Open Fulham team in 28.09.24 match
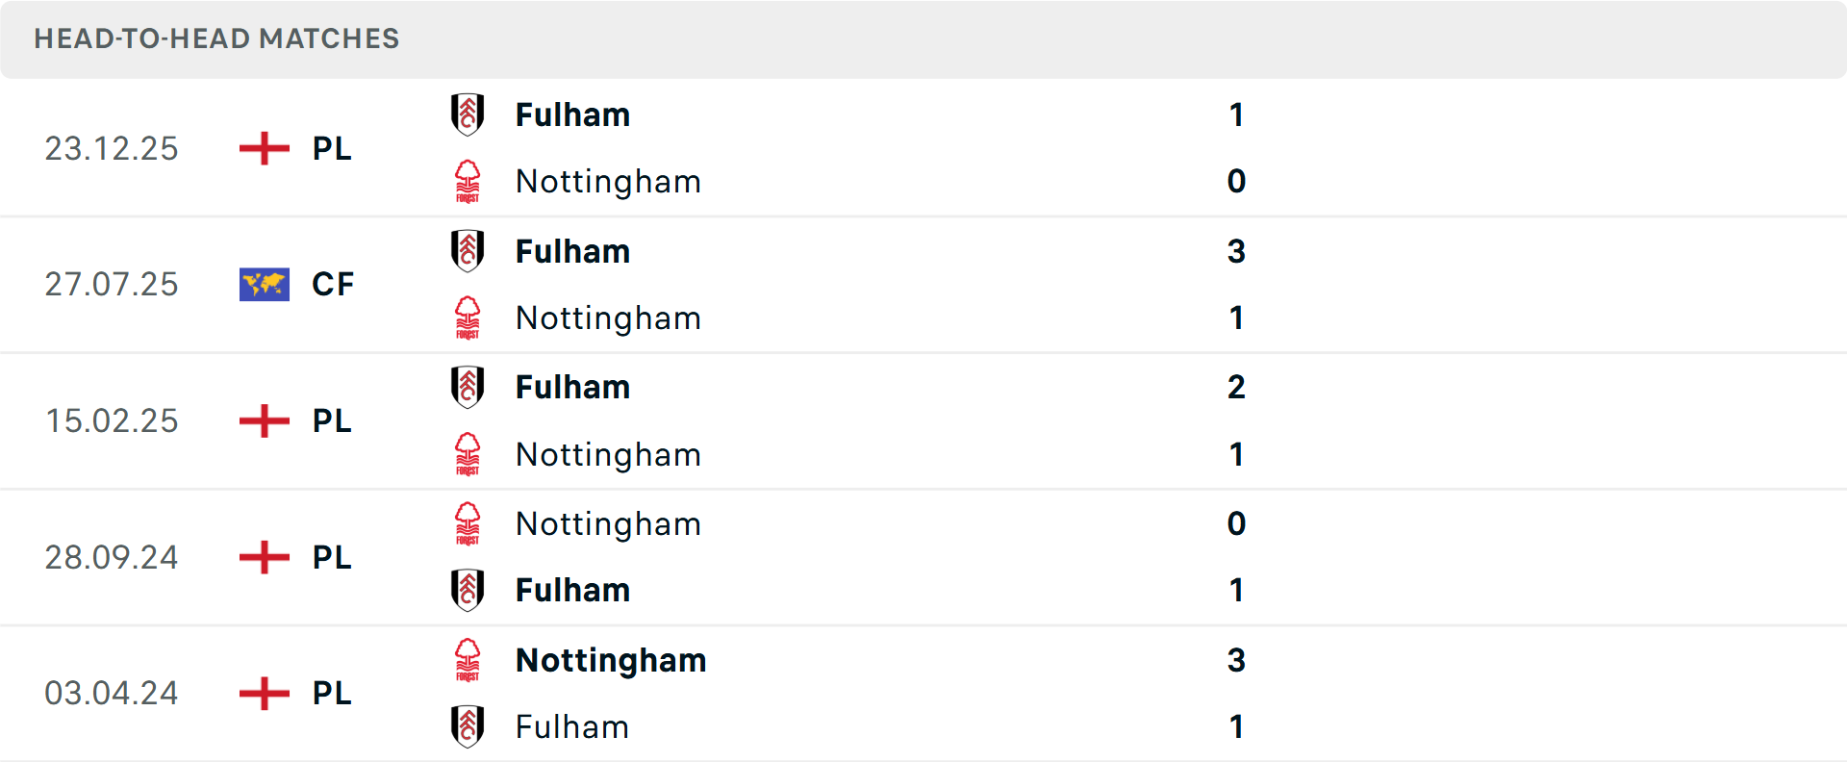This screenshot has height=762, width=1847. tap(572, 591)
